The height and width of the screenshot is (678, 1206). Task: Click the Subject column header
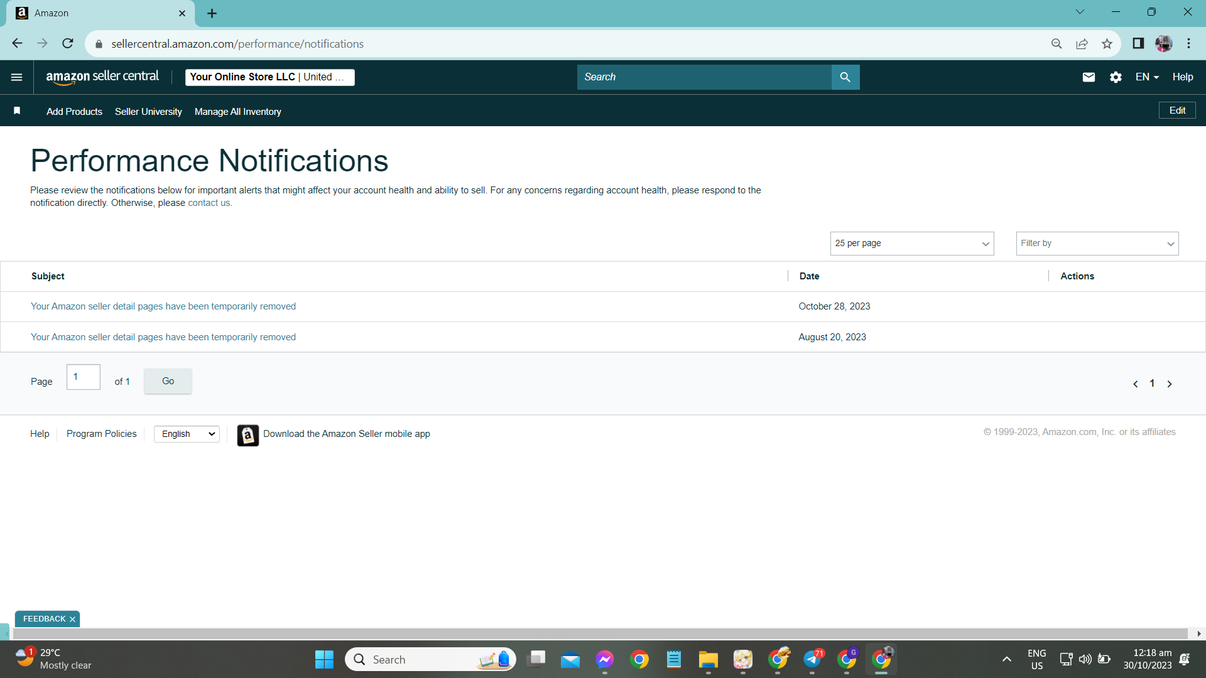click(x=48, y=276)
